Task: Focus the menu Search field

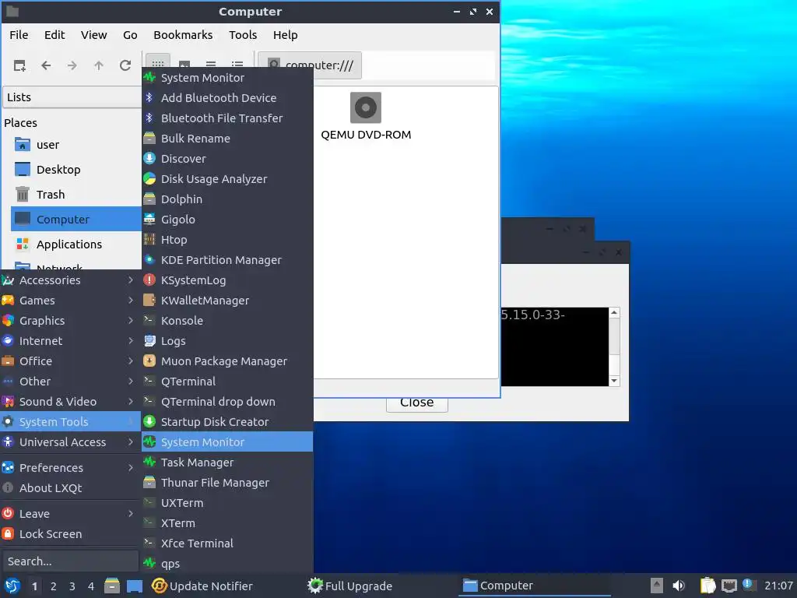Action: 70,561
